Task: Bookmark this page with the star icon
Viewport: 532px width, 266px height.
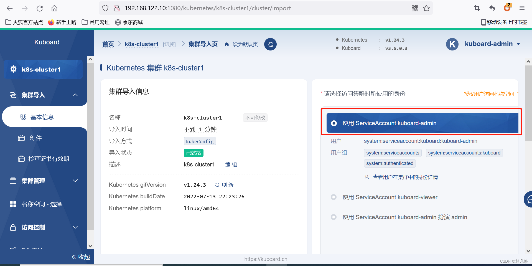Action: (x=426, y=8)
